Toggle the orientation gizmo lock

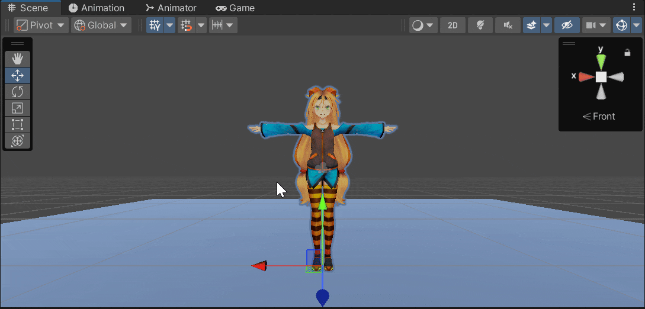627,53
